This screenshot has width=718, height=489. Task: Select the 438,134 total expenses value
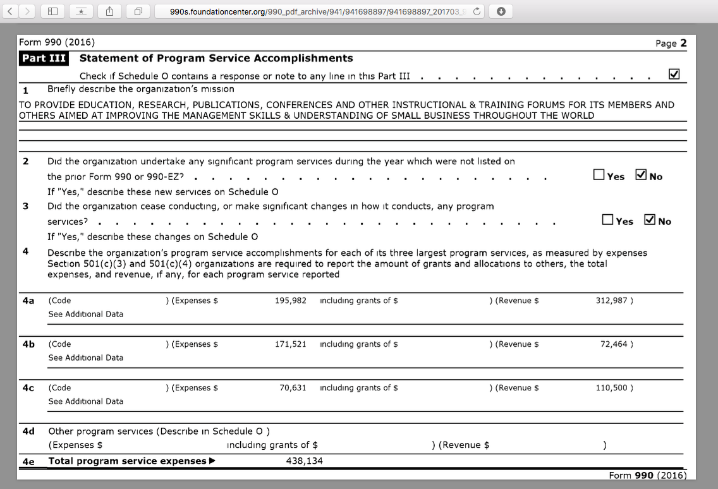pyautogui.click(x=304, y=461)
